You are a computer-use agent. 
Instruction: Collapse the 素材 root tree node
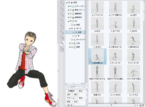coord(67,3)
